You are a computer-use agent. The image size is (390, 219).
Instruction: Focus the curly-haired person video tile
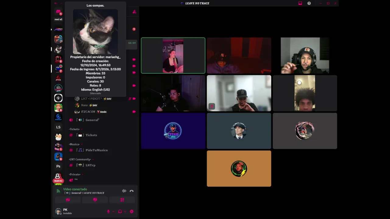(305, 93)
